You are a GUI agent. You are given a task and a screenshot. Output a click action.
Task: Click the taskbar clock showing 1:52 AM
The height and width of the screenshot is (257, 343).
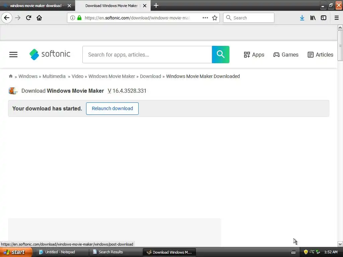pos(331,252)
